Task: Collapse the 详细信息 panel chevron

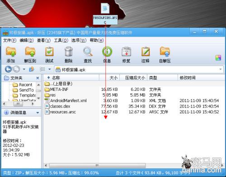Action: (x=38, y=112)
